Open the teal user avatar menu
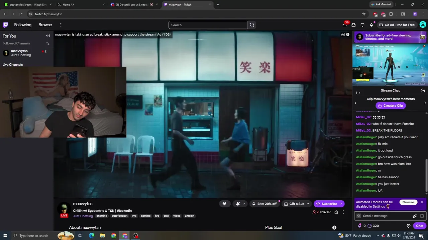 click(423, 25)
